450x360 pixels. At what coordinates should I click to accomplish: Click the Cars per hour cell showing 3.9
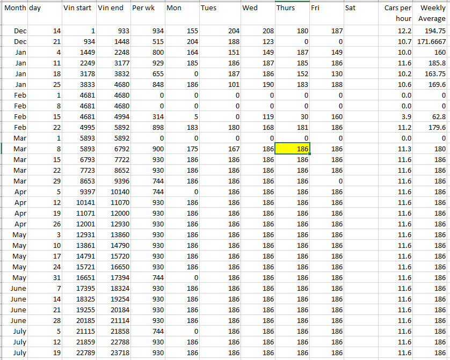point(397,116)
